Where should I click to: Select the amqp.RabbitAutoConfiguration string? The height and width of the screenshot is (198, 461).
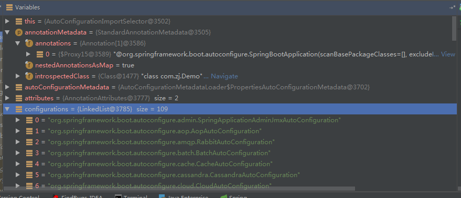click(161, 142)
